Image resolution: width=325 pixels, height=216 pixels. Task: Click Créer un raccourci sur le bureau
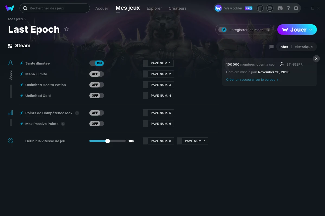252,80
